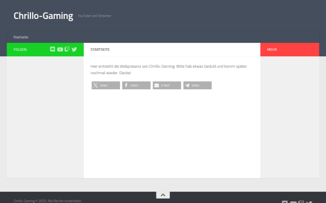Click the 'YouTuber und Streamer' tagline

click(x=95, y=16)
